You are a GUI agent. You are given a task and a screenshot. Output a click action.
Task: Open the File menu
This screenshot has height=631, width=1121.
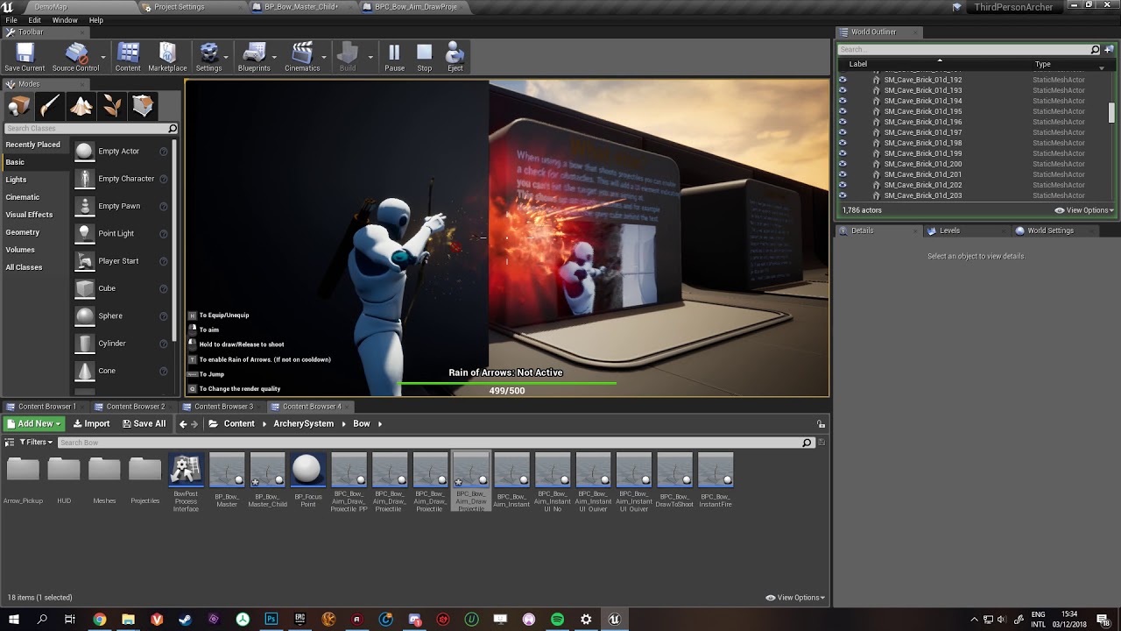pos(11,20)
